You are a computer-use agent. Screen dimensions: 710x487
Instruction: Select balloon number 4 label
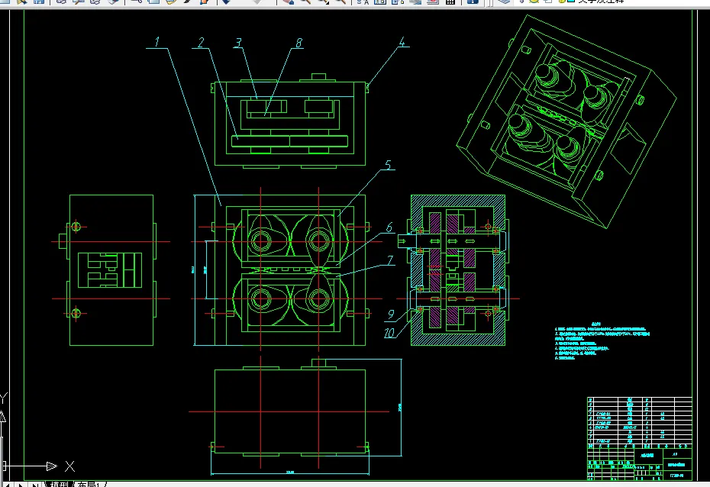point(402,42)
